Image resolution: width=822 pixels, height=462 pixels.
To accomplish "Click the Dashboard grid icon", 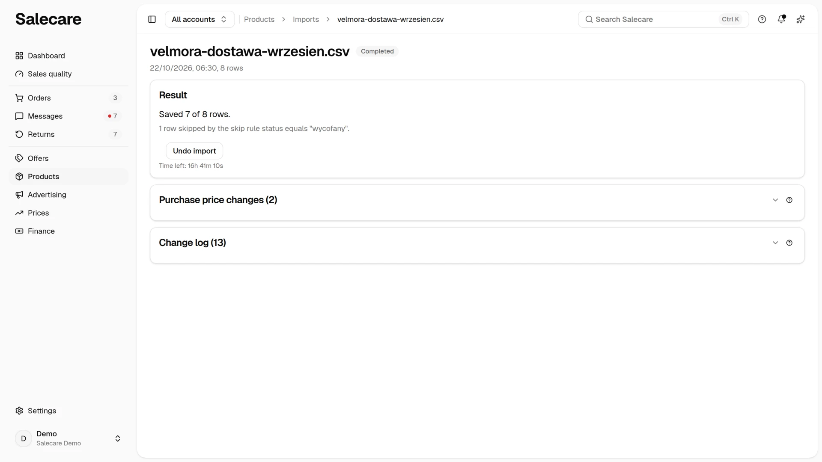I will click(19, 56).
